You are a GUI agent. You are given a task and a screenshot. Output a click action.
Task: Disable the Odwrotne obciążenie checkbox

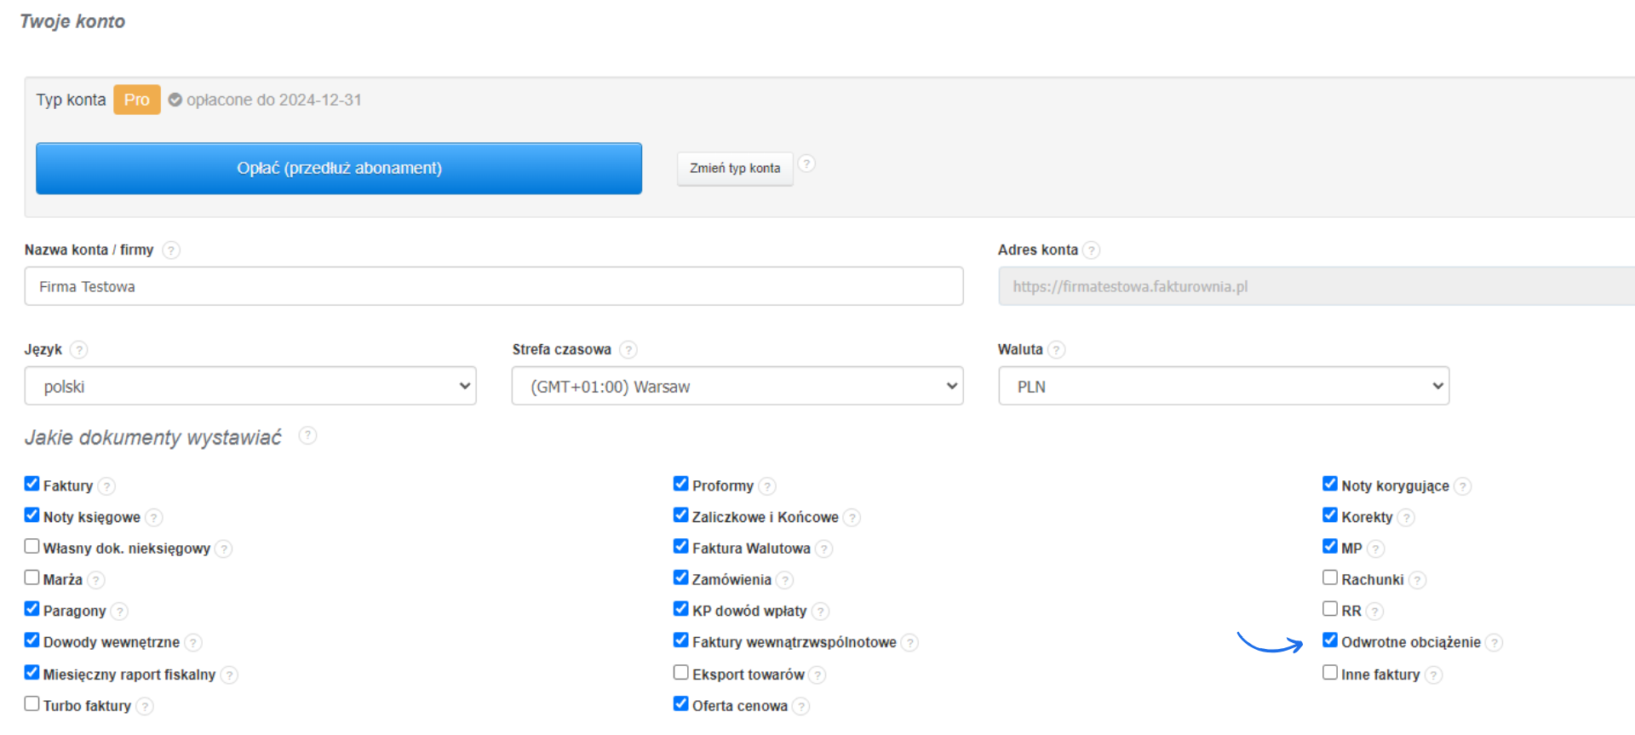1329,640
